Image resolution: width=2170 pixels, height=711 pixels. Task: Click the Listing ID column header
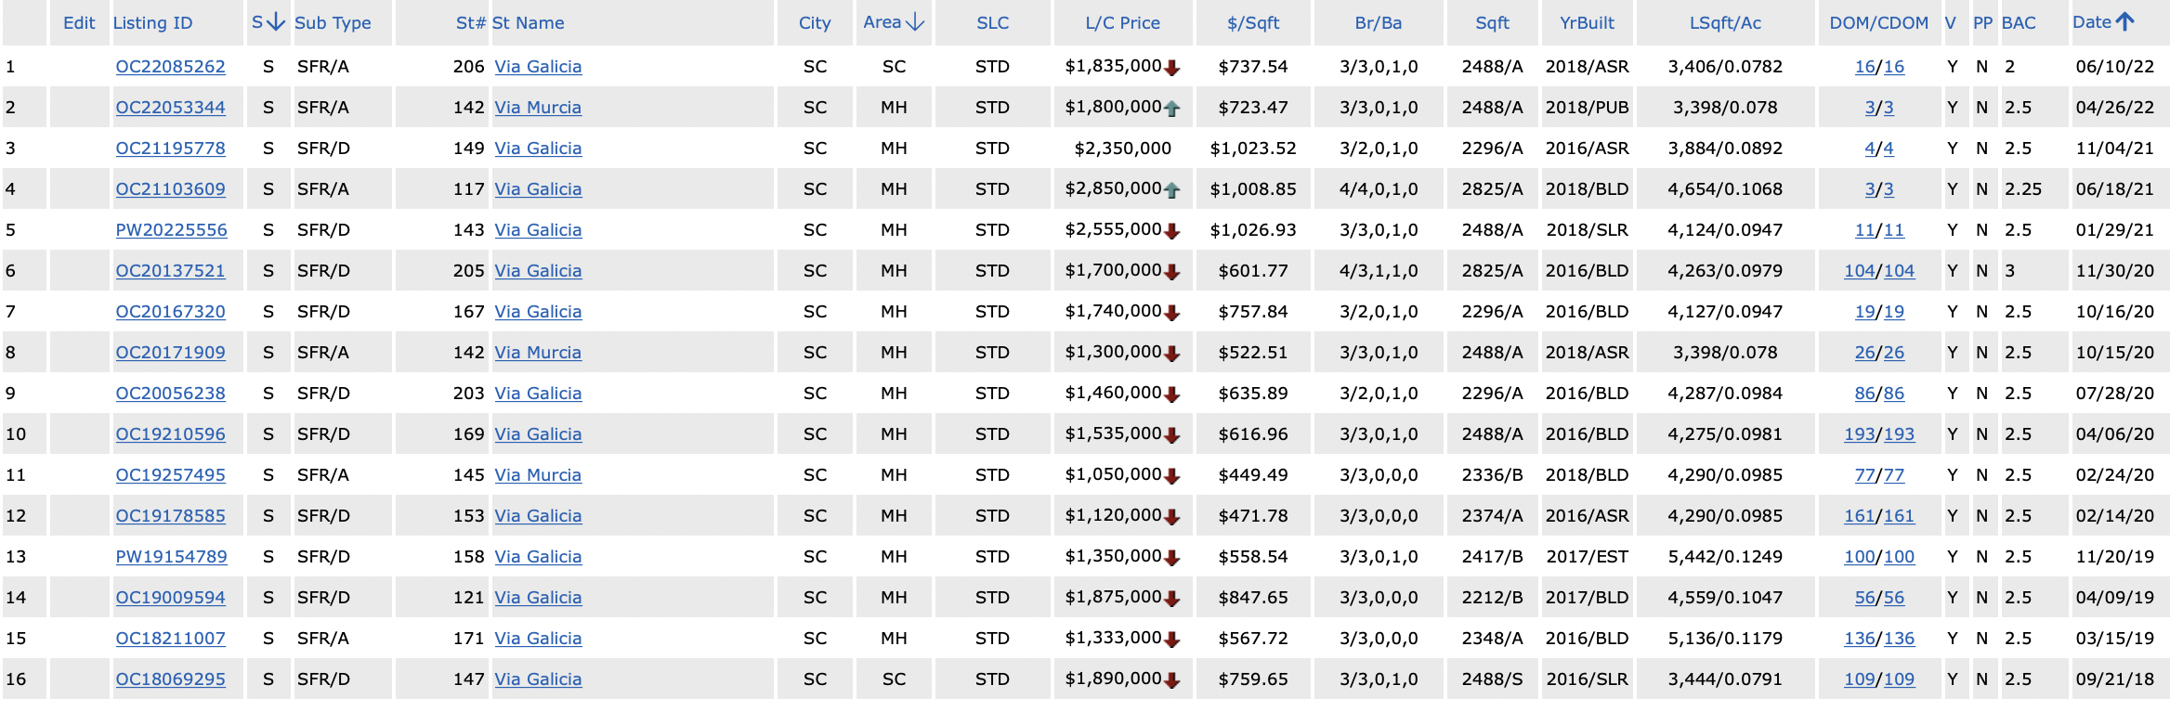click(x=152, y=23)
